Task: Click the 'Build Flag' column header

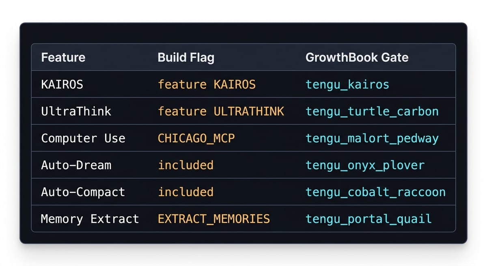Action: coord(186,57)
